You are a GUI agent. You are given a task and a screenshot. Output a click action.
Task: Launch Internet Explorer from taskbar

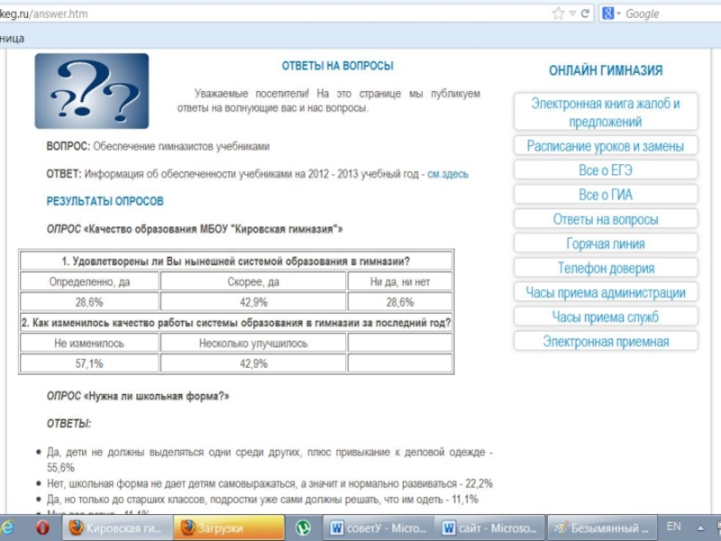(7, 527)
